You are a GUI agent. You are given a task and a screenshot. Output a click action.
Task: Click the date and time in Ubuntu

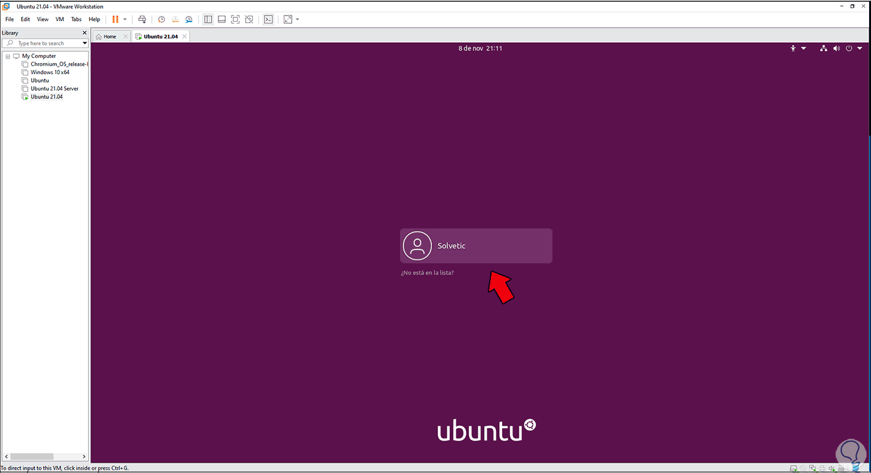click(x=480, y=48)
